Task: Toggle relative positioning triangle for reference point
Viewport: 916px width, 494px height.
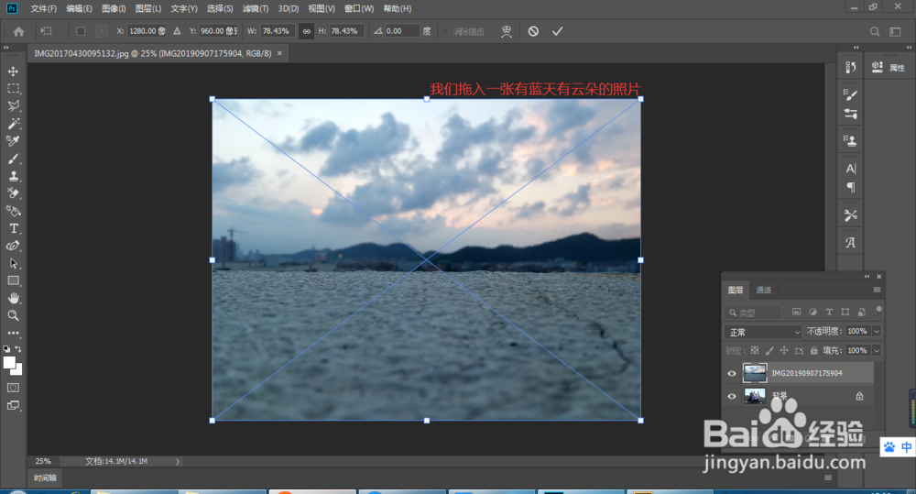Action: (177, 31)
